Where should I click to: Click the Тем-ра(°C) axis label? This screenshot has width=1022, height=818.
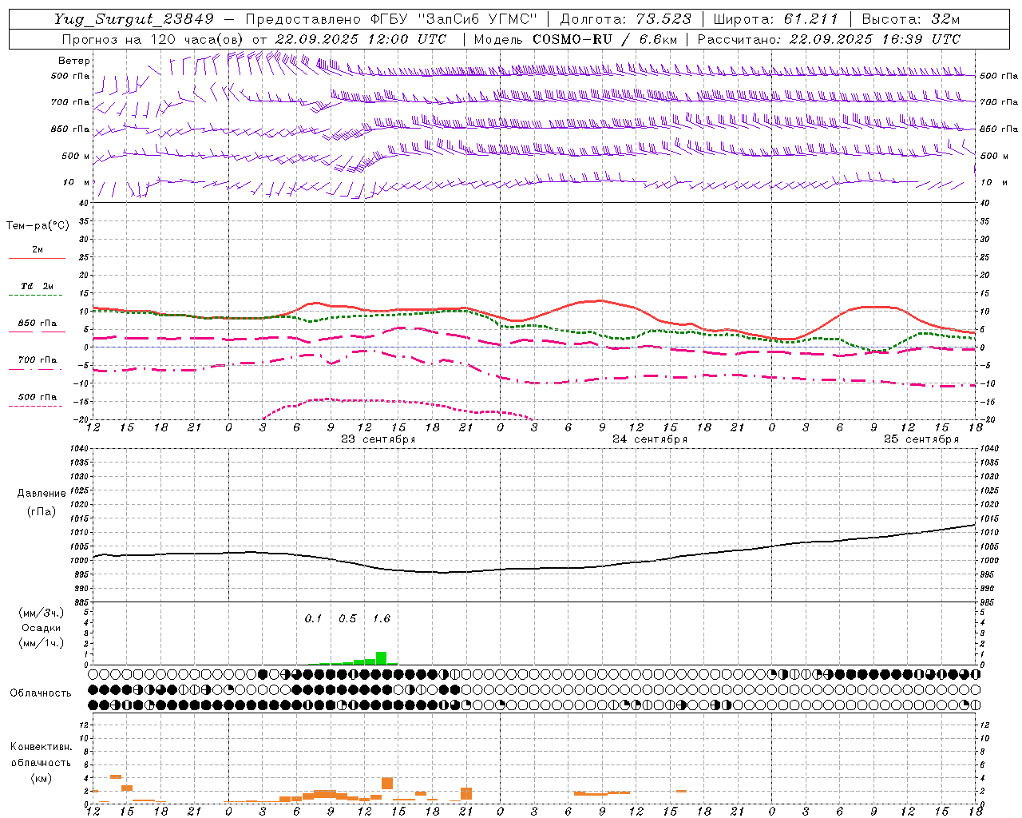point(38,226)
